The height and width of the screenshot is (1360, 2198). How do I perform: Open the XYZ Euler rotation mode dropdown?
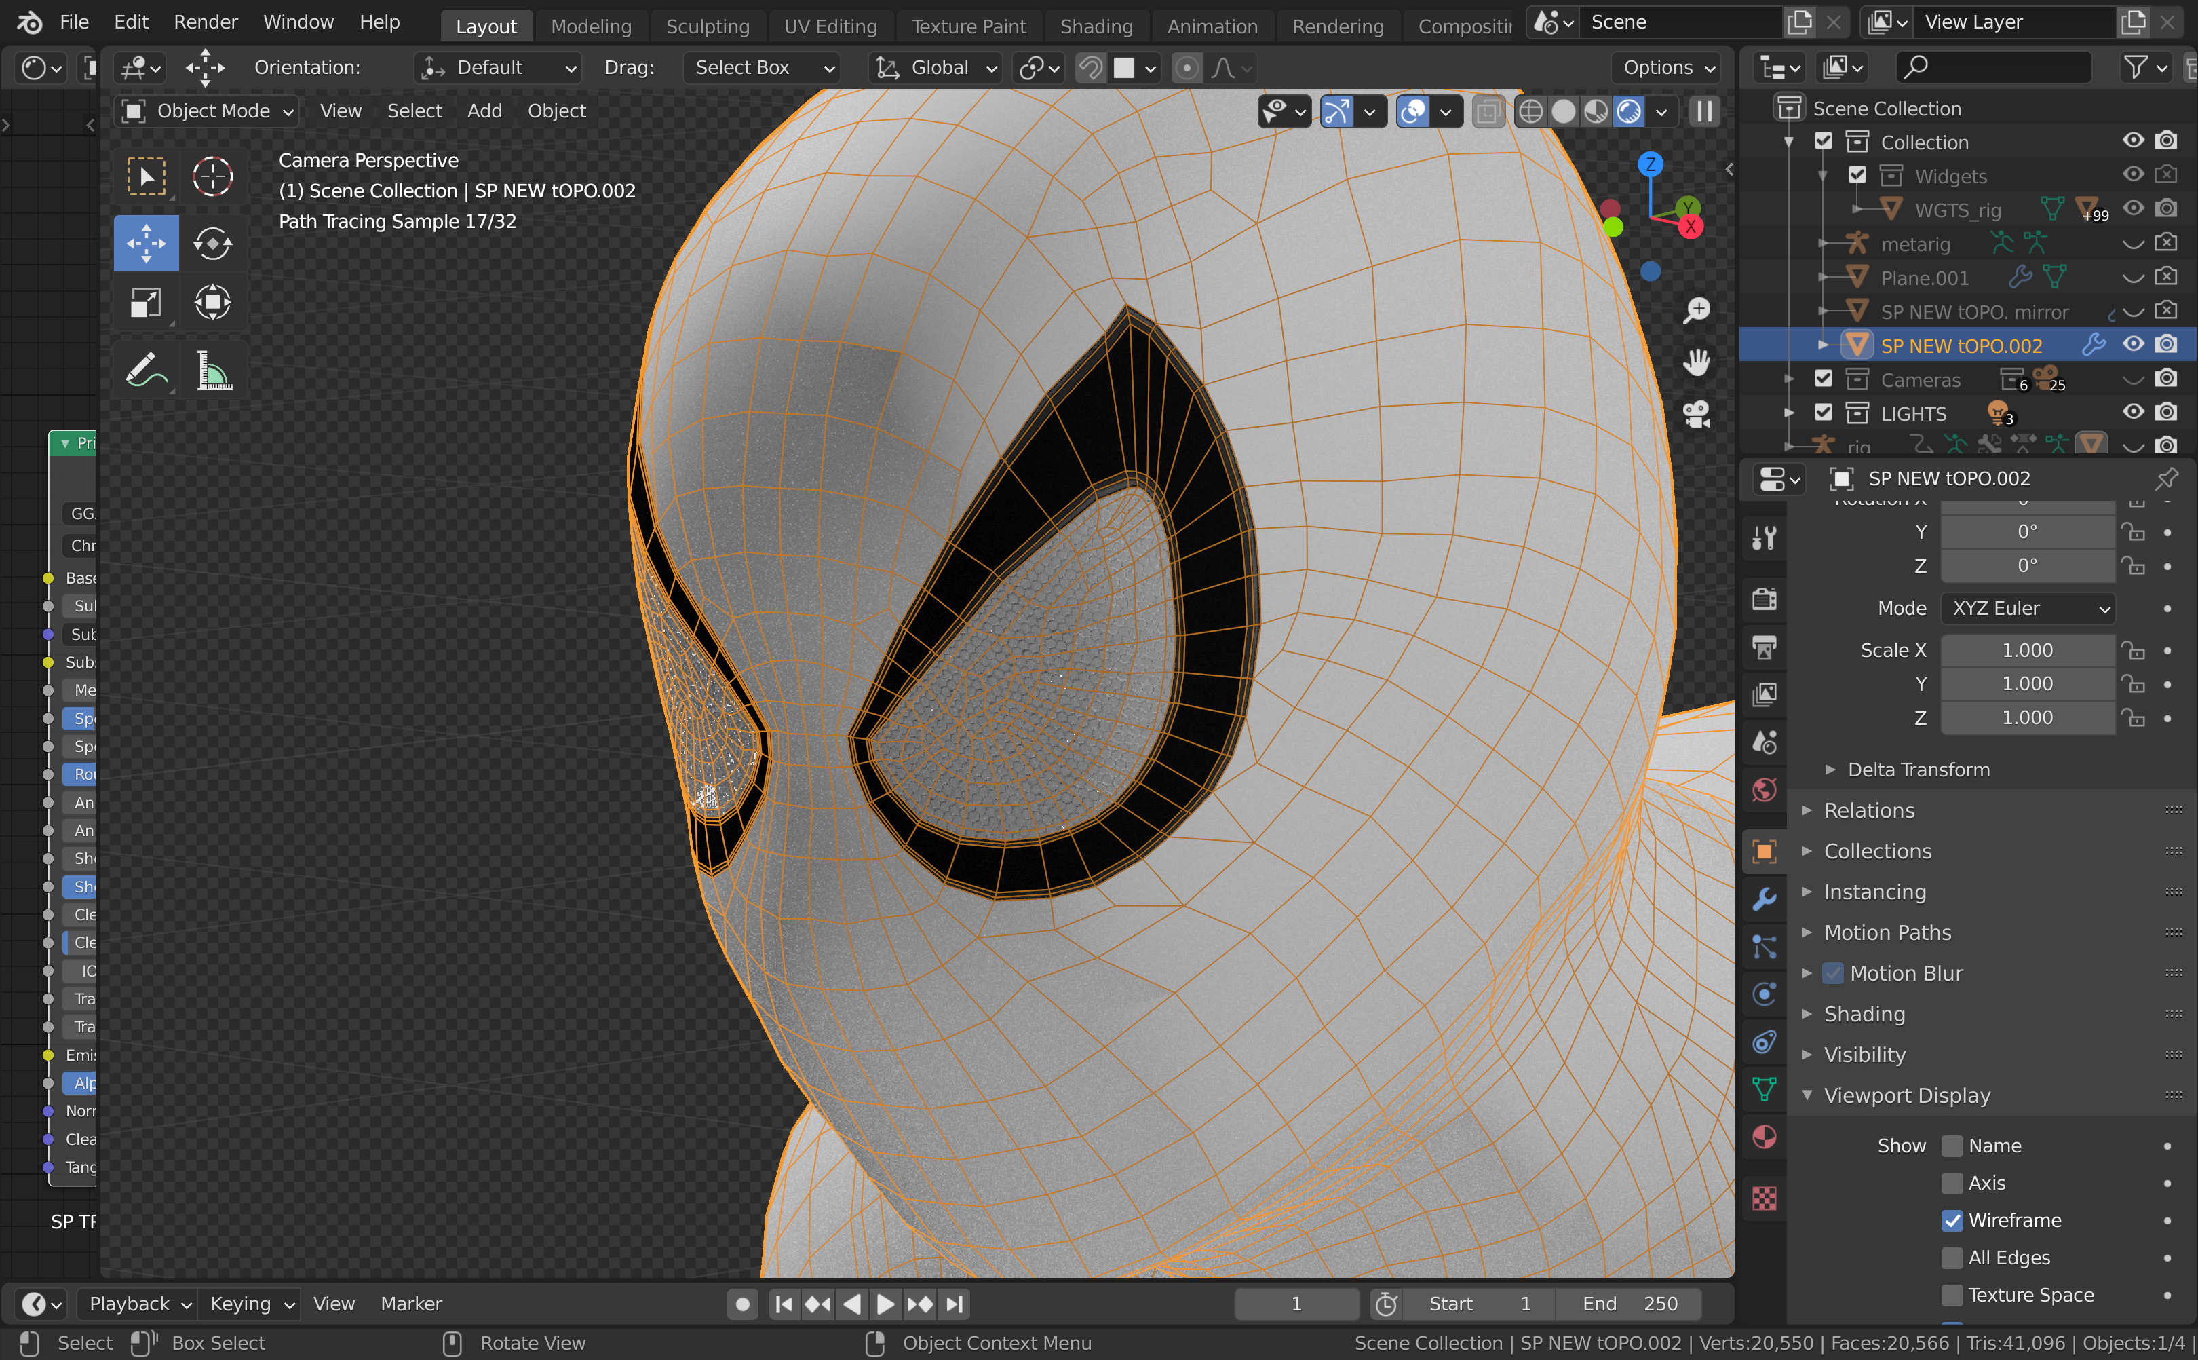tap(2027, 608)
